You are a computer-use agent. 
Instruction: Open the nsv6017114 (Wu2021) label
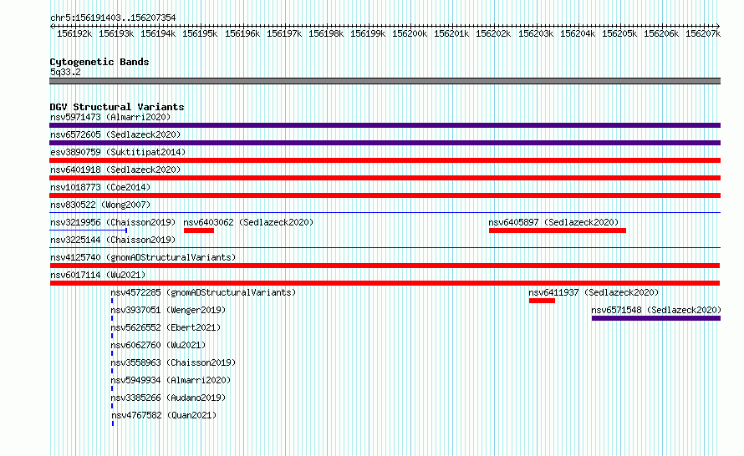tap(98, 275)
